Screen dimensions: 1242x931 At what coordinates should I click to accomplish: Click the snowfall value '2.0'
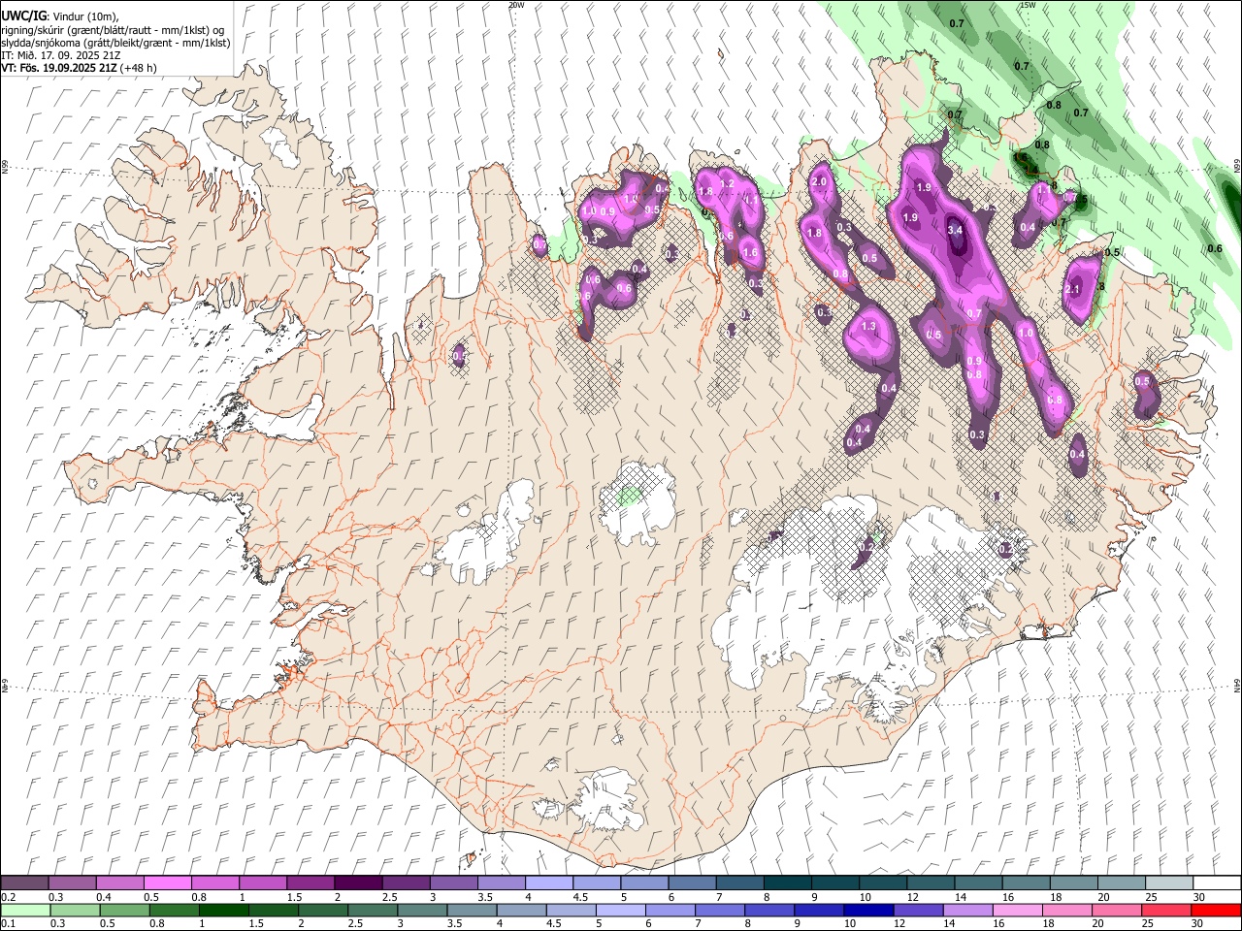tap(819, 181)
